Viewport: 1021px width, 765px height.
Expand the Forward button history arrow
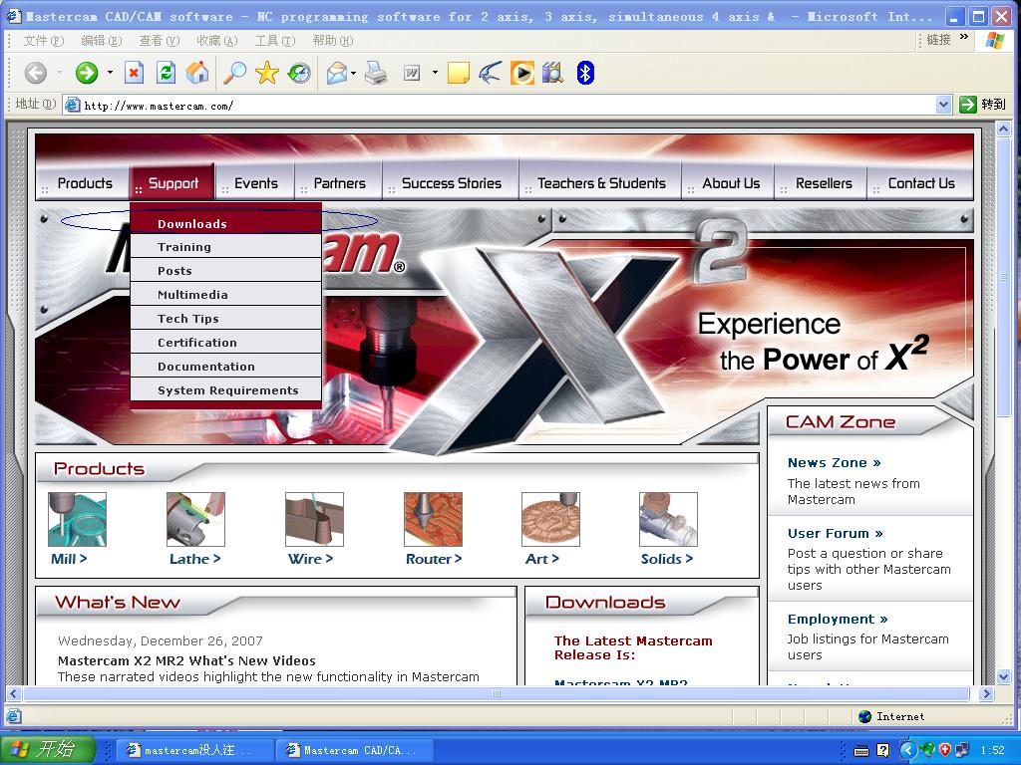click(110, 73)
